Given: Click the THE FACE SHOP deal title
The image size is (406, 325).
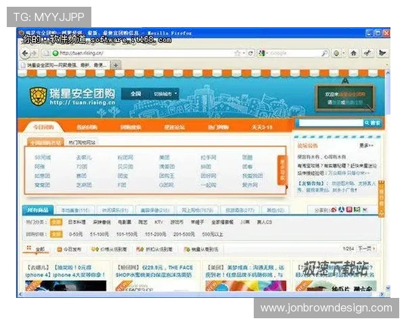Looking at the screenshot, I should coord(154,271).
